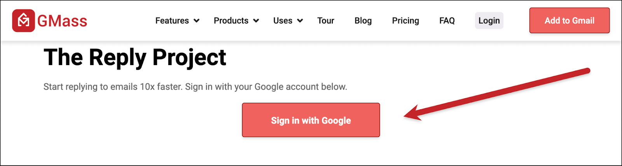Viewport: 622px width, 166px height.
Task: Click the 'Start replying to emails 10x faster' sentence
Action: click(x=113, y=87)
